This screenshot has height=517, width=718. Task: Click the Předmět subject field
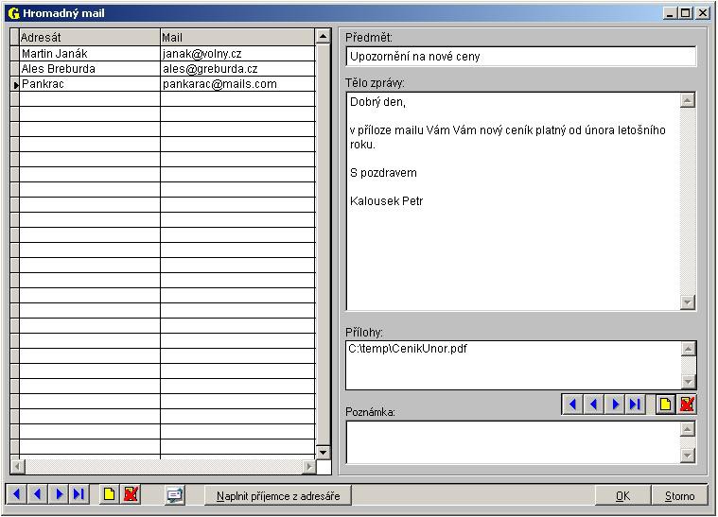coord(520,57)
